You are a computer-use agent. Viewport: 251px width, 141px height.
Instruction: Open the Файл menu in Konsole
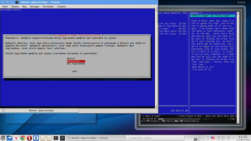click(5, 7)
